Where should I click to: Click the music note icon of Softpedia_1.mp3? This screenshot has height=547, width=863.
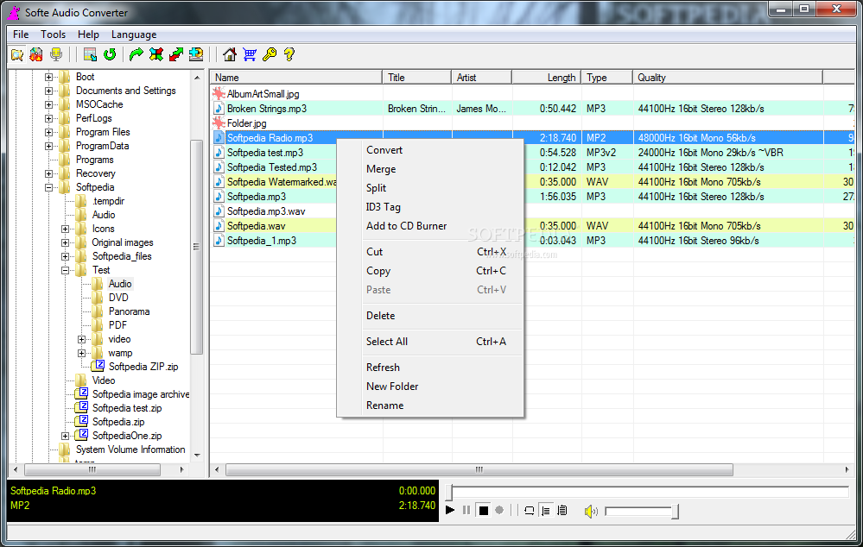219,240
